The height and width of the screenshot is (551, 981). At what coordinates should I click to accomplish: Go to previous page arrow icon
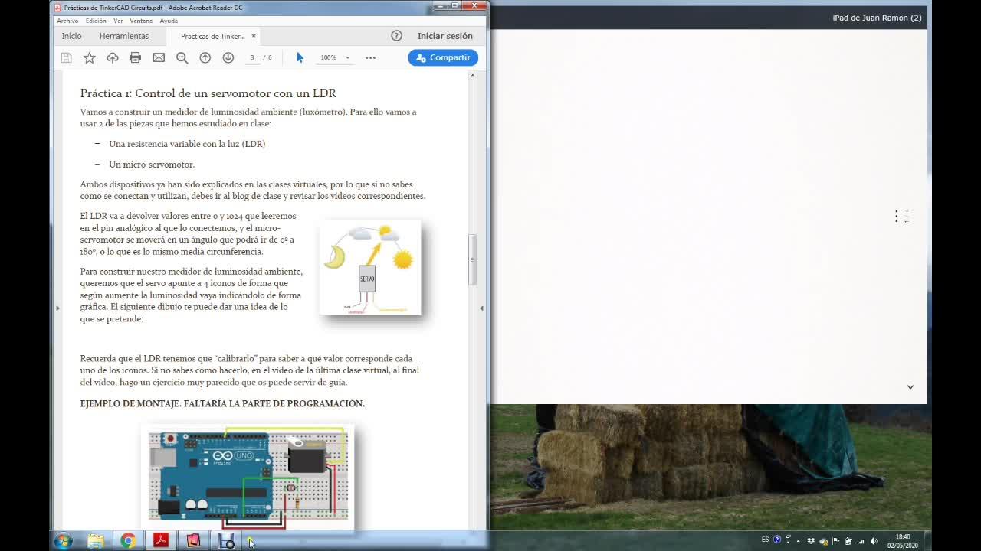tap(205, 57)
